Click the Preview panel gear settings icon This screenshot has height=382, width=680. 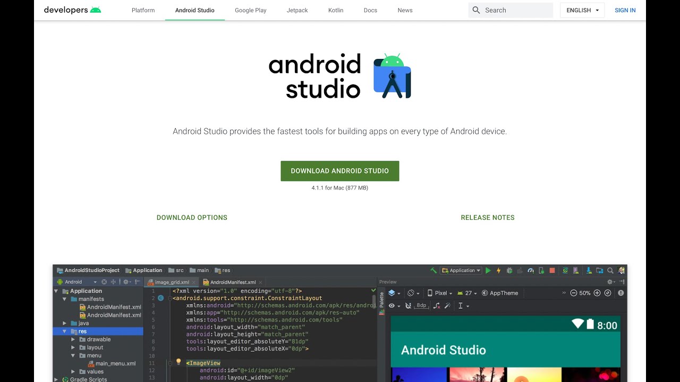click(x=610, y=282)
